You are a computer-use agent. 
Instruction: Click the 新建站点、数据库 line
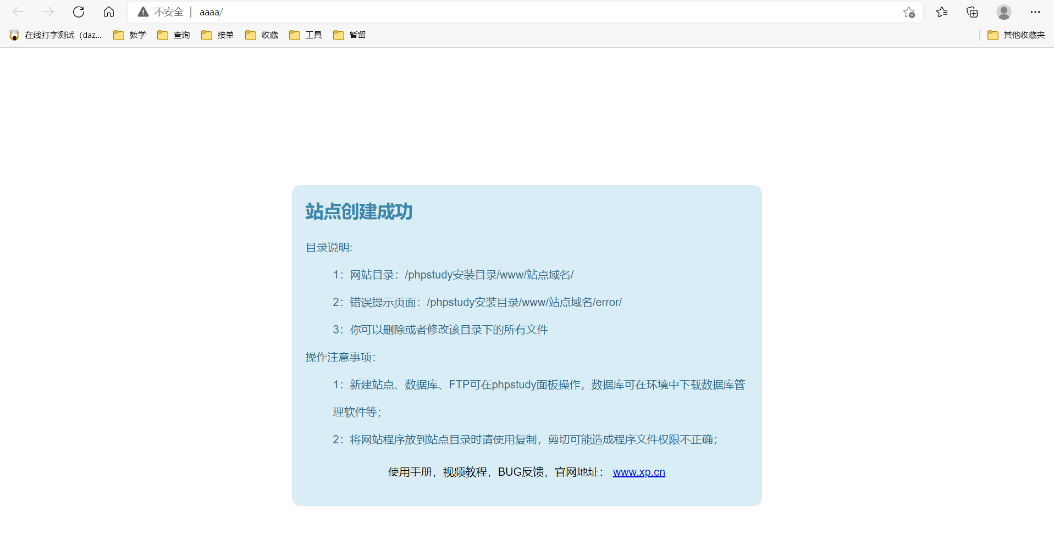[x=539, y=398]
